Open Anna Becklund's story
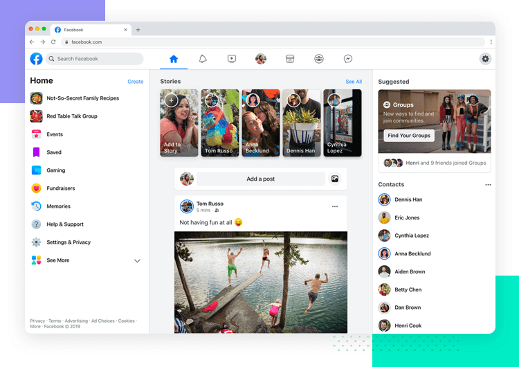The width and height of the screenshot is (519, 367). pyautogui.click(x=261, y=123)
